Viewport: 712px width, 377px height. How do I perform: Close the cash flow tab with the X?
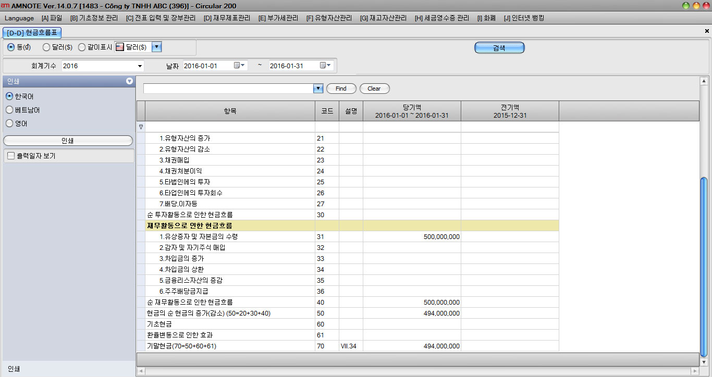[x=707, y=31]
